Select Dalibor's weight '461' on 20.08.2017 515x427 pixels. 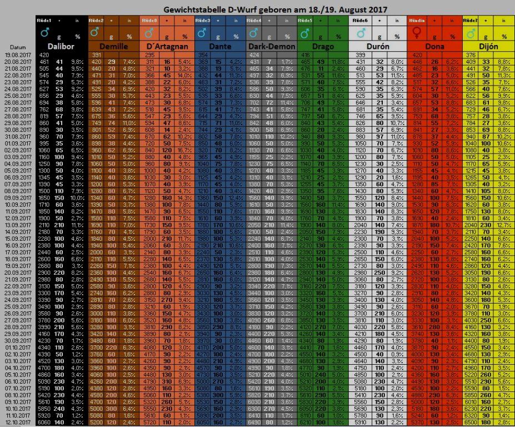pos(44,62)
